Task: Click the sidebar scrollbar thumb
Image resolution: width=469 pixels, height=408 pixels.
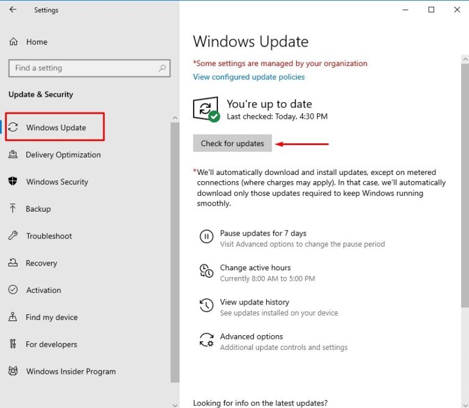Action: point(175,252)
